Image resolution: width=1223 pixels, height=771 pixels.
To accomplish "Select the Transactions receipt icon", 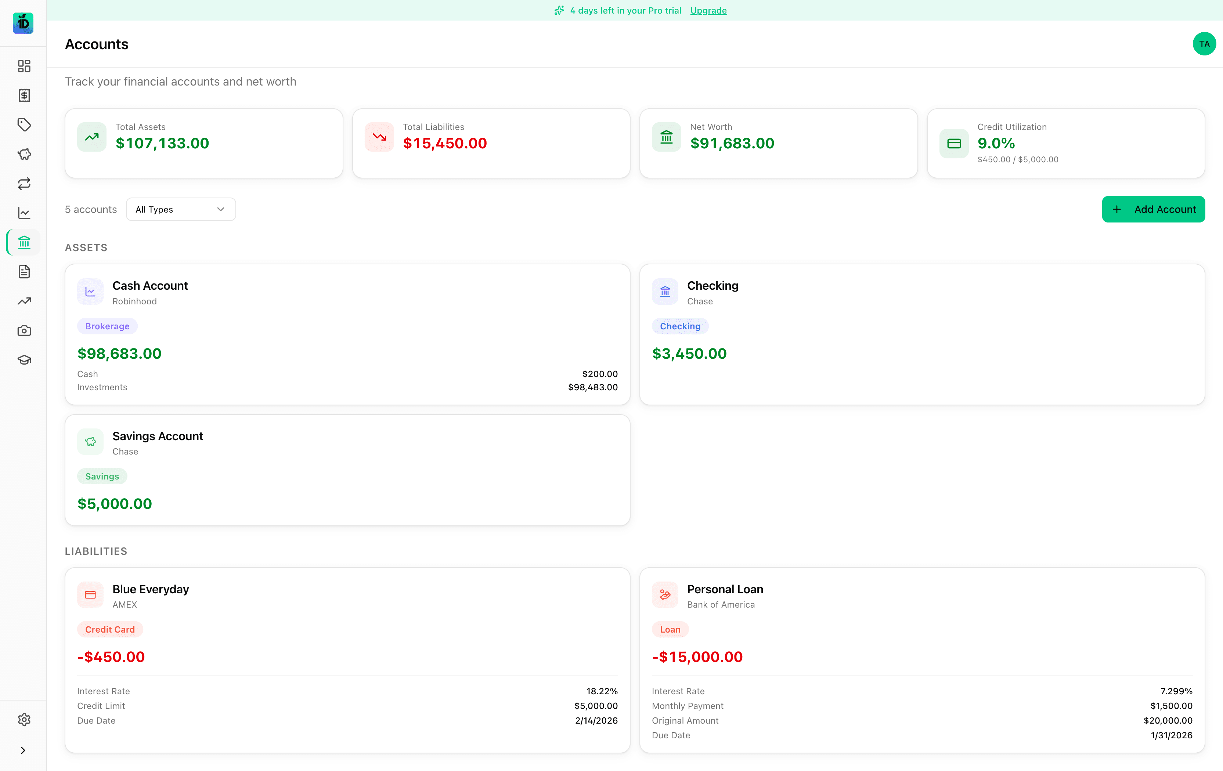I will (24, 95).
